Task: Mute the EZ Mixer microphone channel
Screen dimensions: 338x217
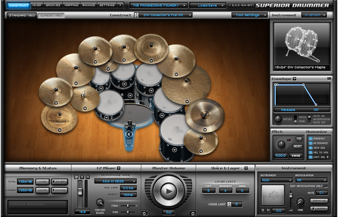Action: 87,177
